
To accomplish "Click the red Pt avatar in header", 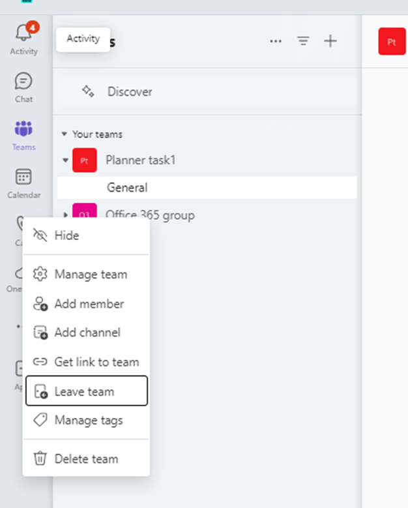I will [392, 42].
